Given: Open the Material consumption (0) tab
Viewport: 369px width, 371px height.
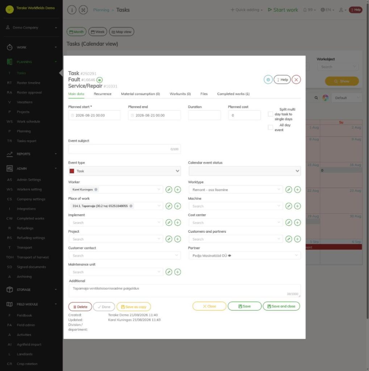Looking at the screenshot, I should (x=141, y=94).
